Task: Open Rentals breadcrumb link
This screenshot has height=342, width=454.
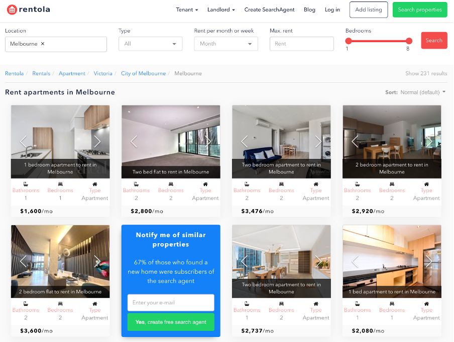Action: (41, 73)
